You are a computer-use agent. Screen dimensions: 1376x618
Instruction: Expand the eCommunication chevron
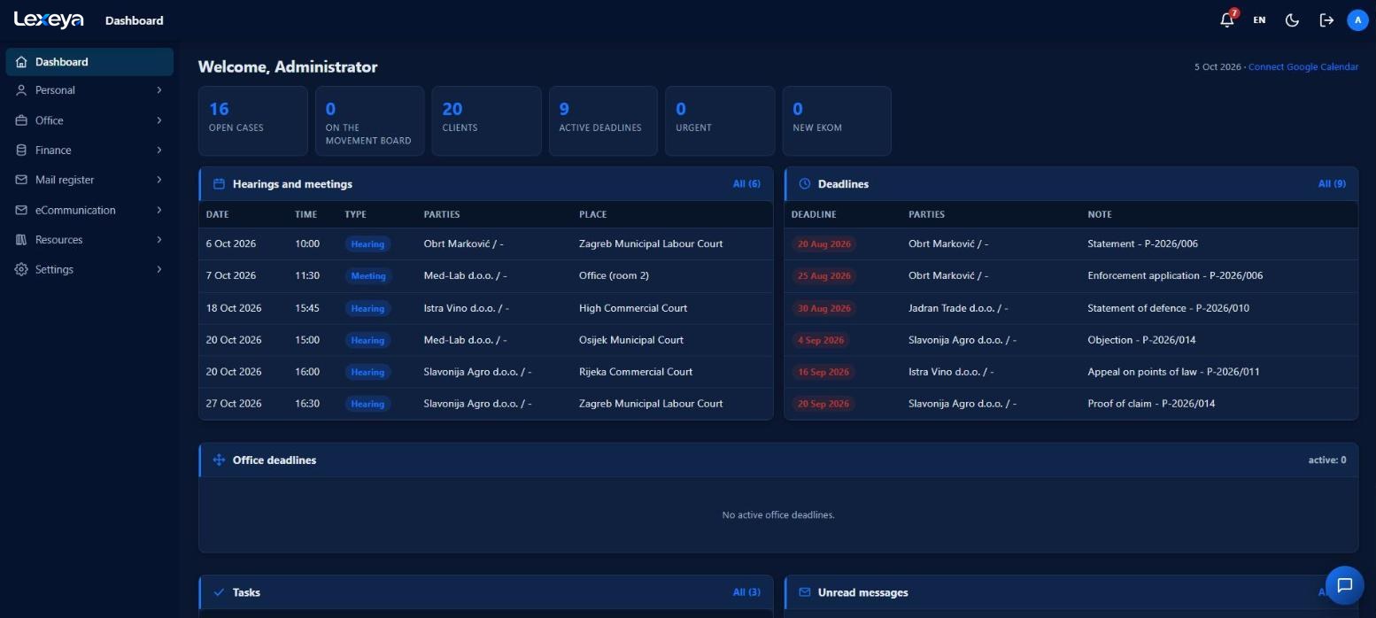coord(159,210)
